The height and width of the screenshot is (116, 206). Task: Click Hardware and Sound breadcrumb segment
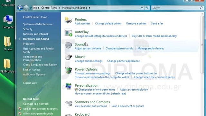pyautogui.click(x=75, y=8)
